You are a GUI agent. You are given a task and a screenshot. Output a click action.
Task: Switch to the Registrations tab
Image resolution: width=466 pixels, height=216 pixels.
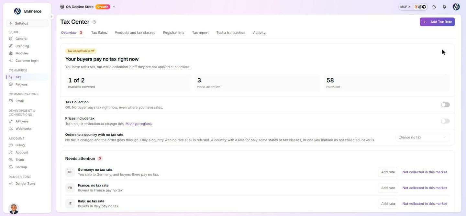174,33
